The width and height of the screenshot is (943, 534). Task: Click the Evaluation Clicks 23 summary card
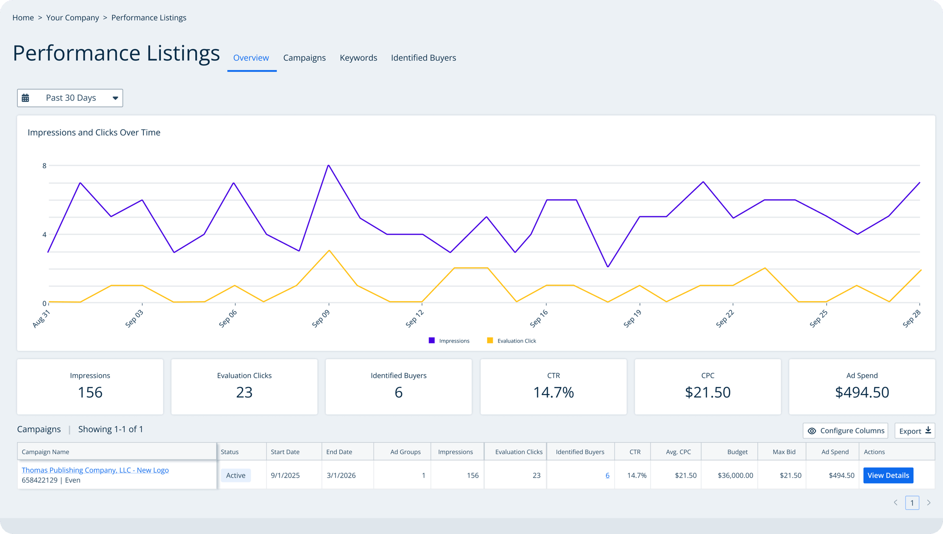click(x=244, y=387)
